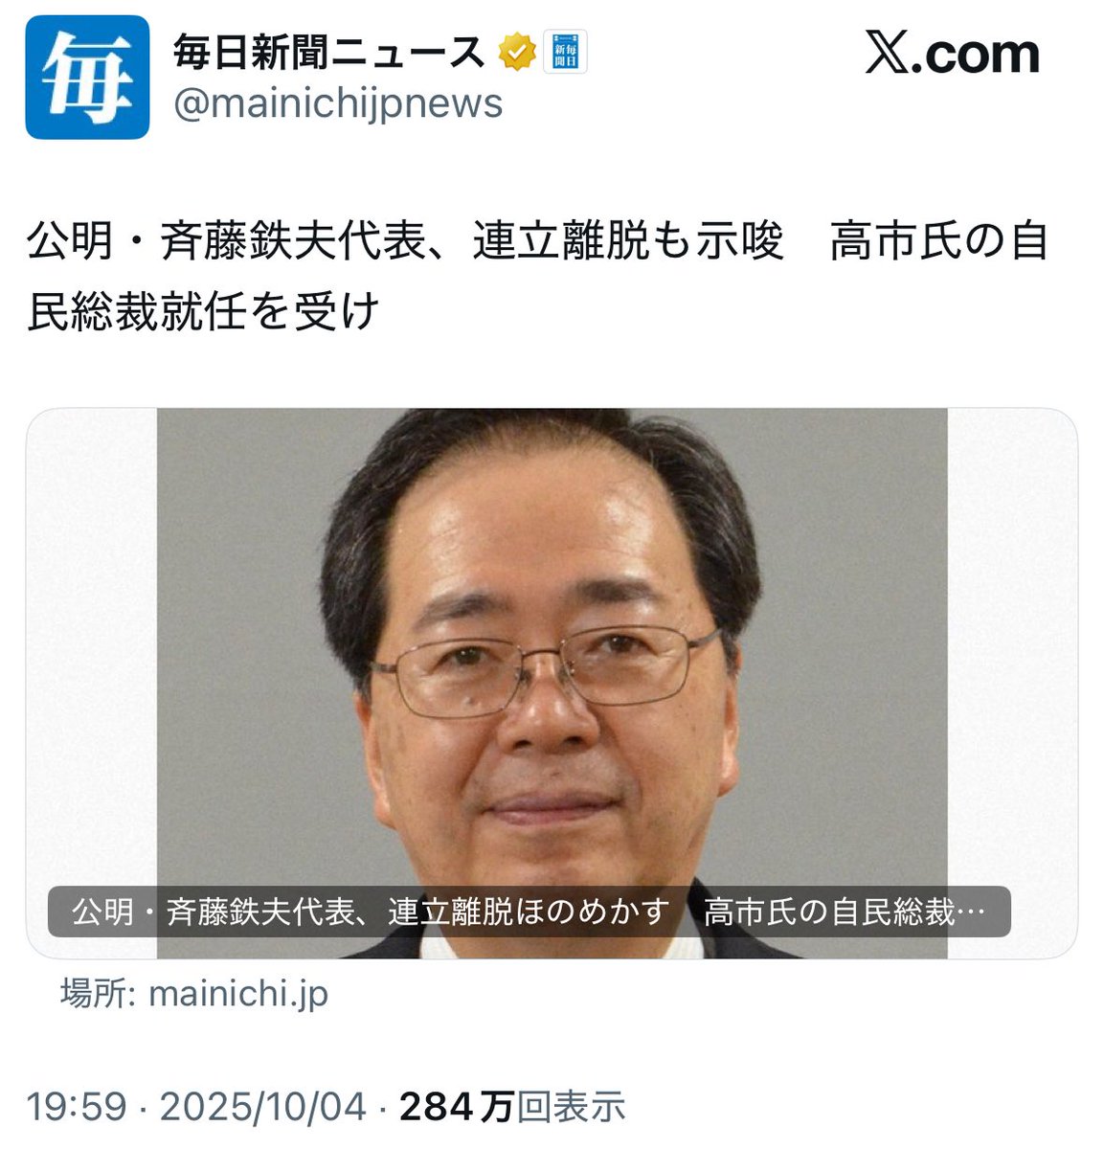Open the 回表示 views label
Image resolution: width=1104 pixels, height=1149 pixels.
click(x=572, y=1107)
